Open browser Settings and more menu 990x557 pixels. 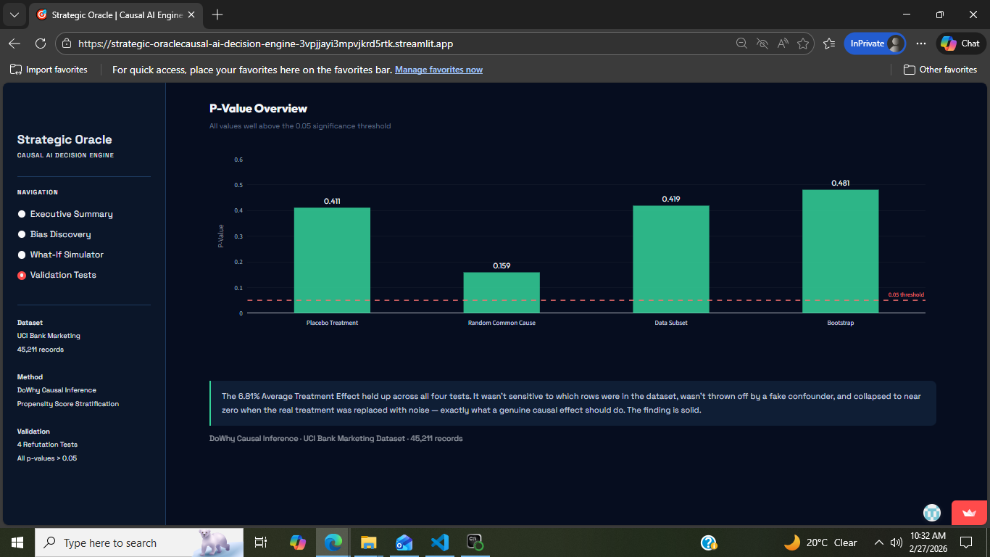(921, 44)
